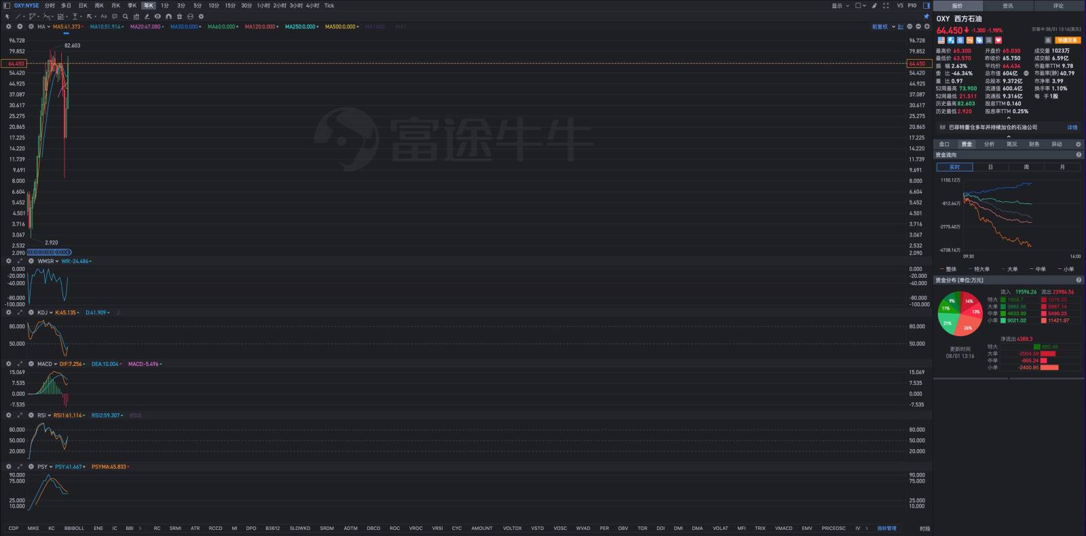Open help for 资金流向 section

point(1079,155)
